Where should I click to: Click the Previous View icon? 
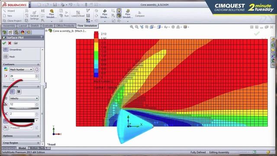[142, 27]
